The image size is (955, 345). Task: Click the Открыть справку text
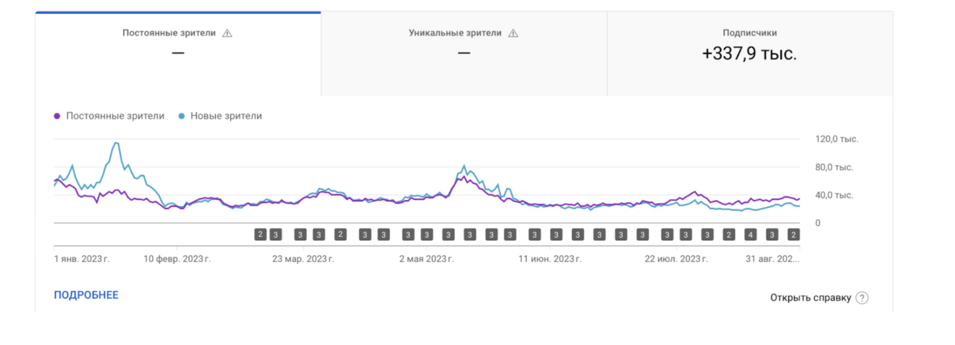coord(811,298)
